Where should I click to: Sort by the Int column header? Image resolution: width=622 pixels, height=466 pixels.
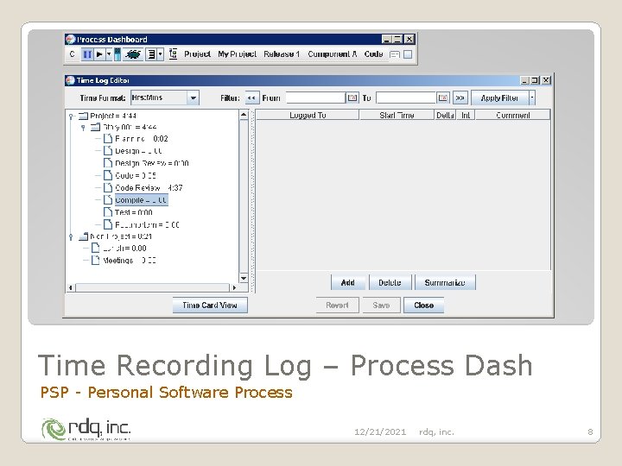coord(466,115)
